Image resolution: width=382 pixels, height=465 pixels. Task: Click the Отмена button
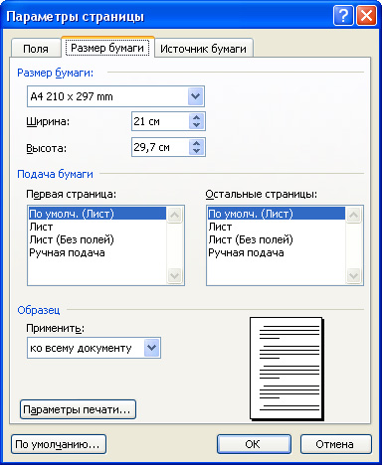pyautogui.click(x=336, y=444)
